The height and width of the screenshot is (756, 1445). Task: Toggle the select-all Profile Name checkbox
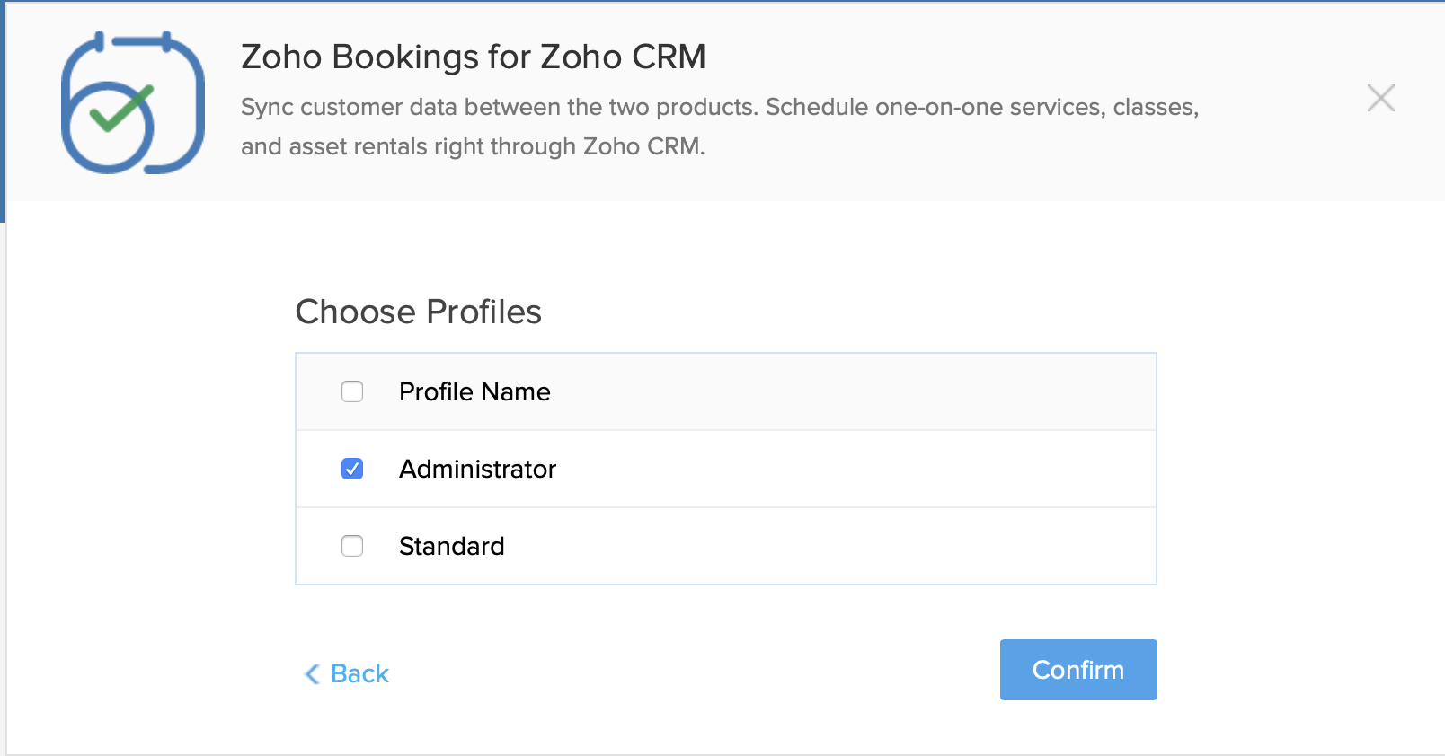352,391
